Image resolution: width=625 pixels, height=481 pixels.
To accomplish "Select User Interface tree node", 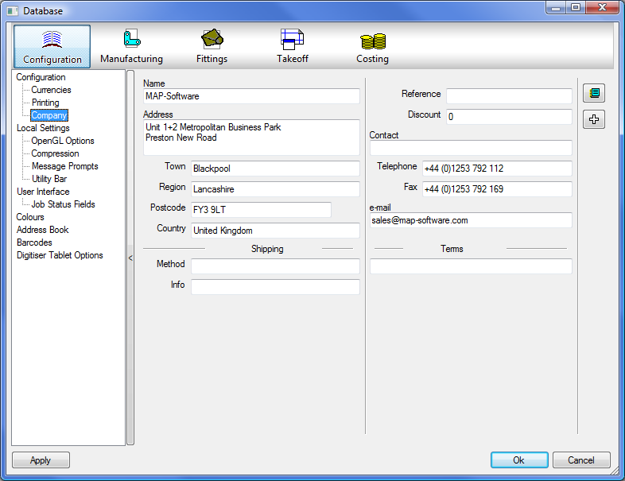I will 43,192.
